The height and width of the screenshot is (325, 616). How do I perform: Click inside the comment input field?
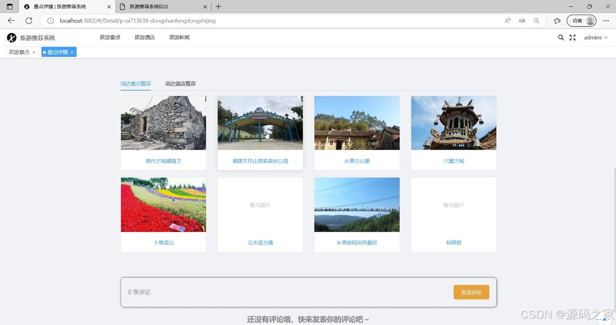point(271,292)
